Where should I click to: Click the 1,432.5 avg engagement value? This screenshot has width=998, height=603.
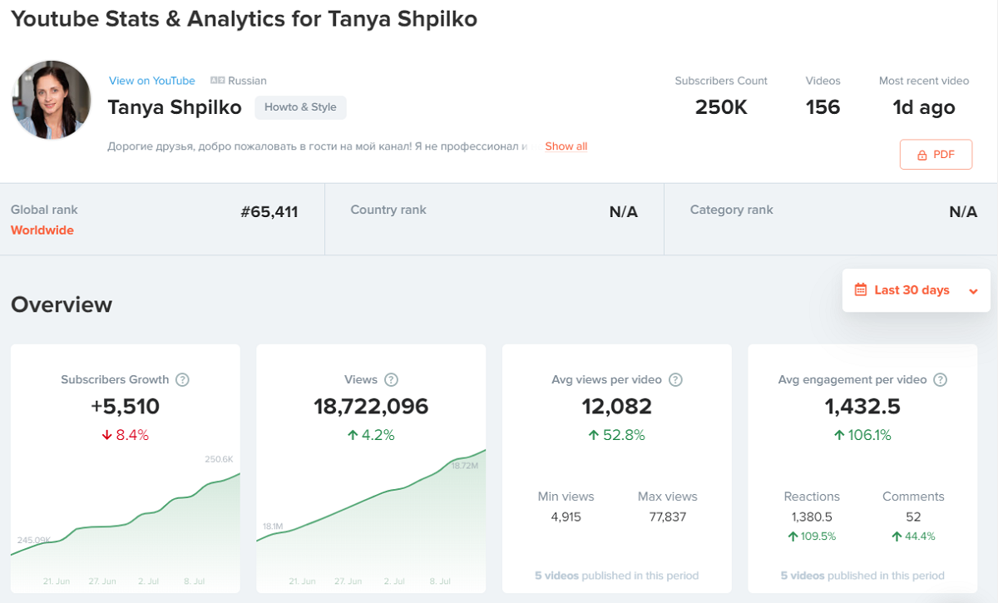tap(862, 407)
